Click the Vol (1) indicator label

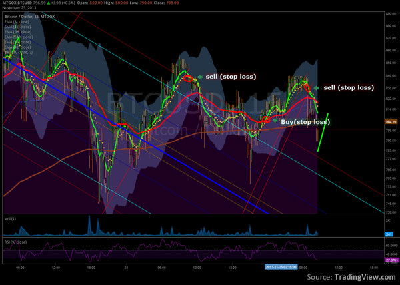[9, 218]
